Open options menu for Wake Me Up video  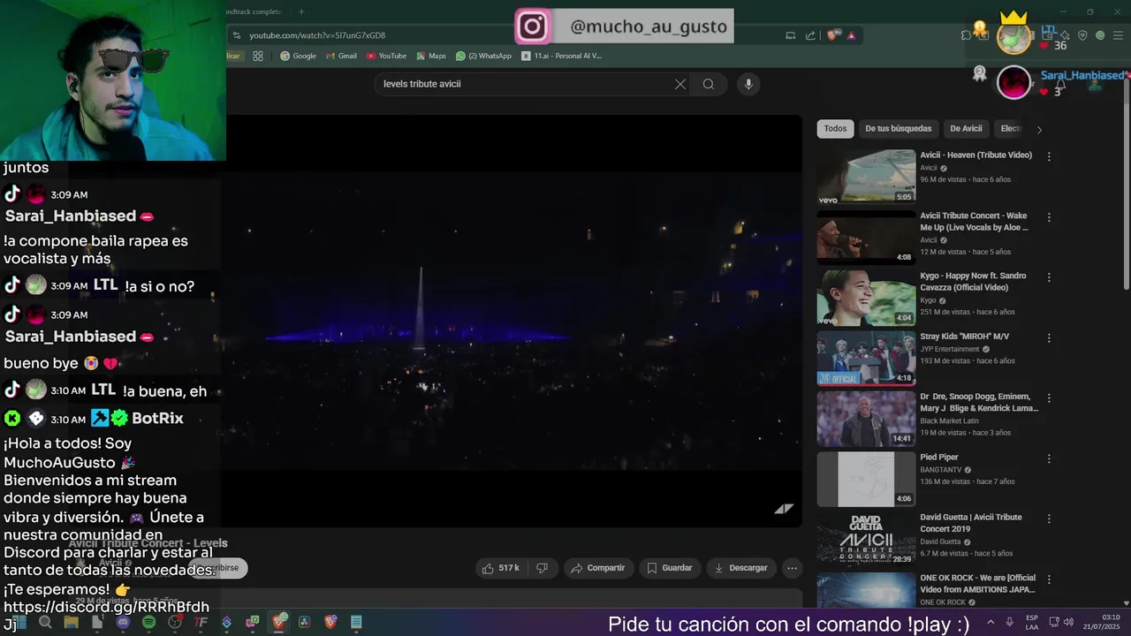click(1049, 217)
